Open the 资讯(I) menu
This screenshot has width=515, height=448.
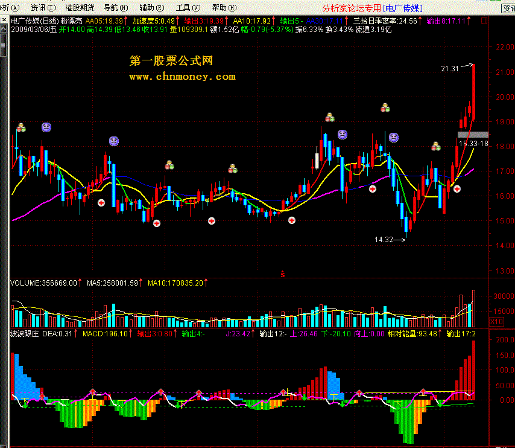pyautogui.click(x=43, y=8)
